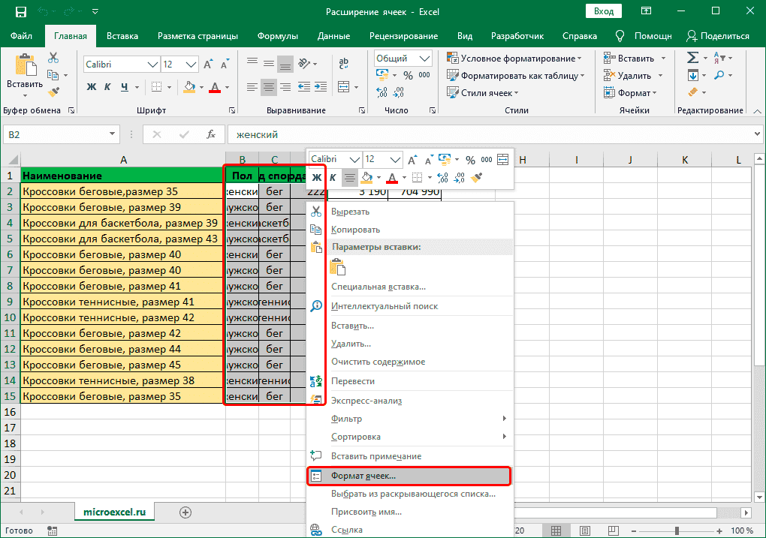Viewport: 766px width, 538px height.
Task: Click the Format Painter brush in ribbon
Action: [x=53, y=92]
